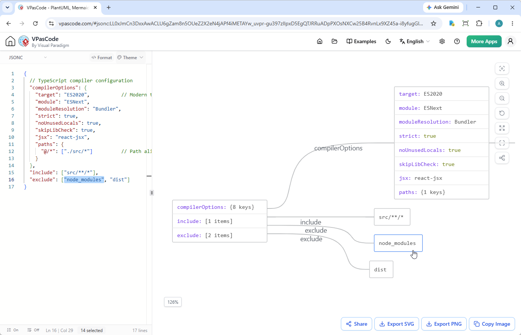Zoom in on the diagram

pyautogui.click(x=502, y=83)
